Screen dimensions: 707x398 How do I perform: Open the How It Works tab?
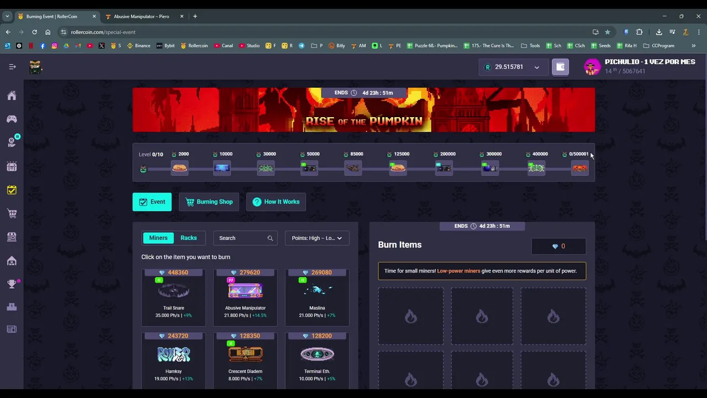point(276,202)
